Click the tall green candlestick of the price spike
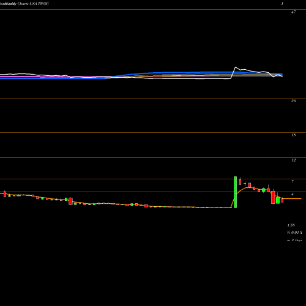The image size is (306, 306). (235, 192)
